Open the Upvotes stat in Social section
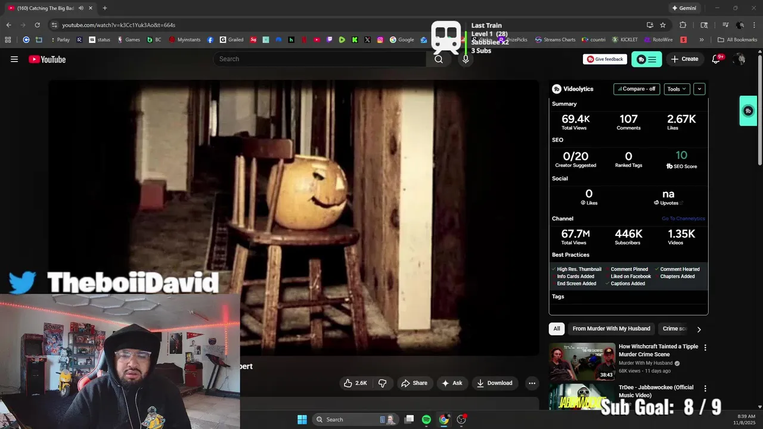Screen dimensions: 763x429 [x=668, y=197]
